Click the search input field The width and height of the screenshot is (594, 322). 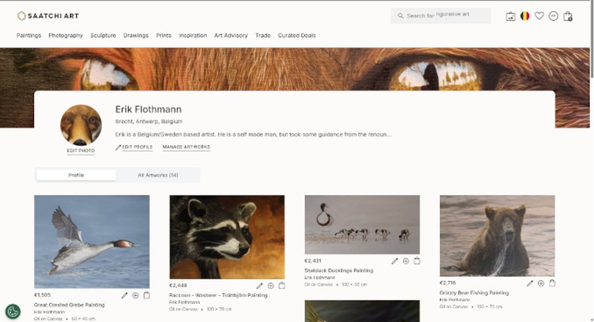(441, 16)
